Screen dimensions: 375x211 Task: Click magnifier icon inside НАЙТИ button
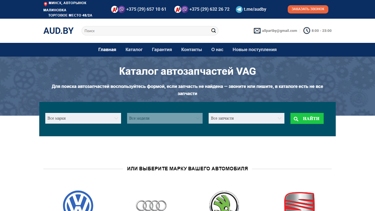pos(296,119)
